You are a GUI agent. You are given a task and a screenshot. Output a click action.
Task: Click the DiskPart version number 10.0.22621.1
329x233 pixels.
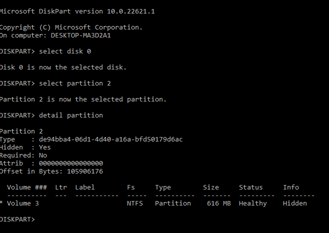click(131, 11)
